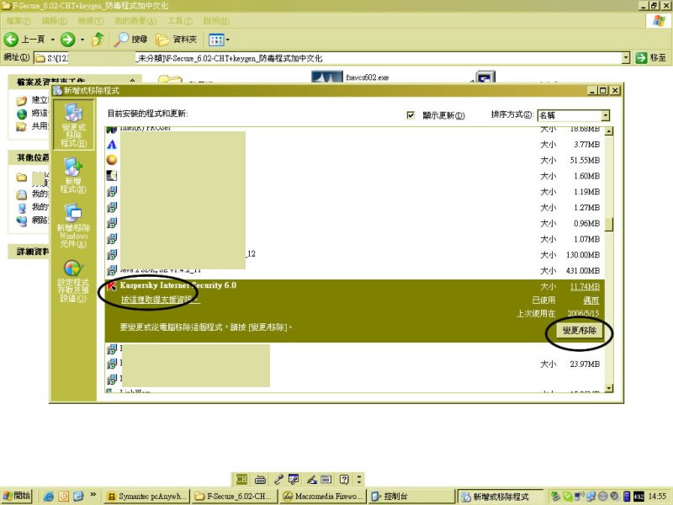Open language bar help question mark icon
Viewport: 673px width, 505px height.
(344, 479)
